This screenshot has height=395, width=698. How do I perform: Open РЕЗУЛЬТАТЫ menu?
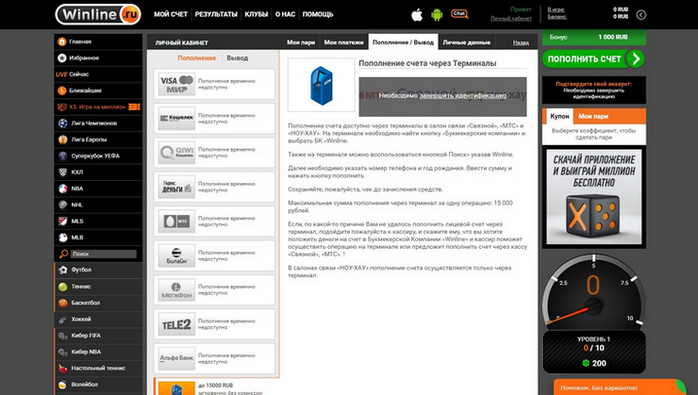point(216,14)
